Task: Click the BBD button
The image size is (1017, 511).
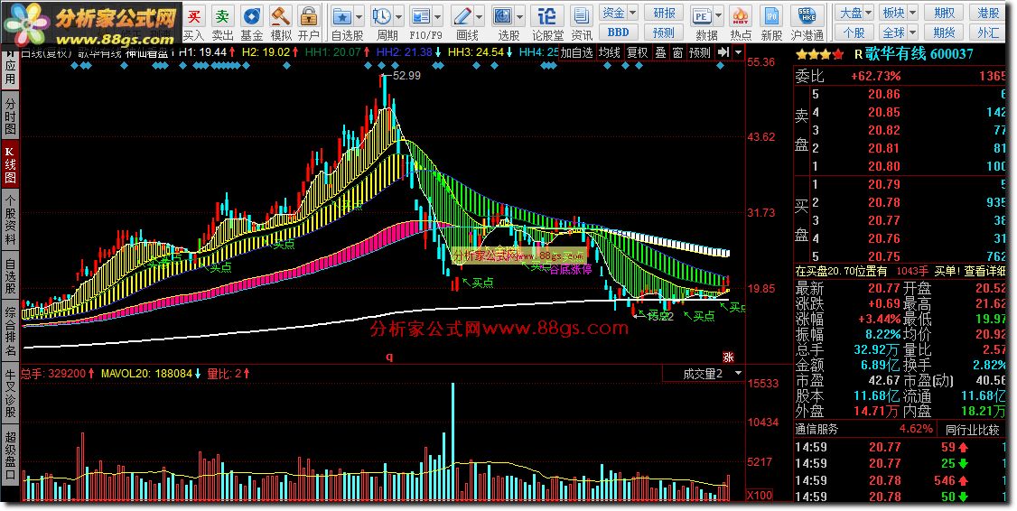Action: pos(618,33)
